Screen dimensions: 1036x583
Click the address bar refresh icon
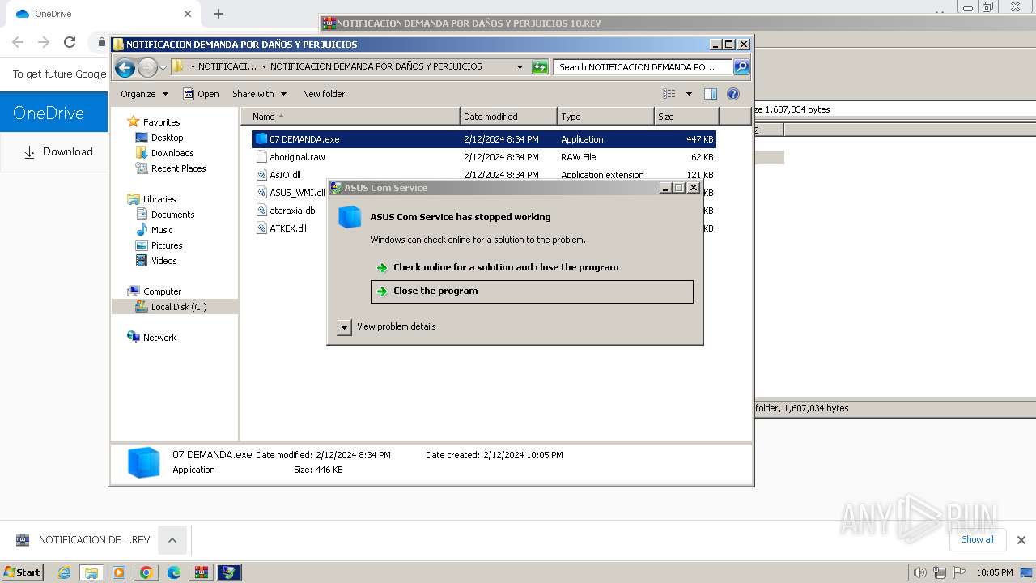click(540, 67)
